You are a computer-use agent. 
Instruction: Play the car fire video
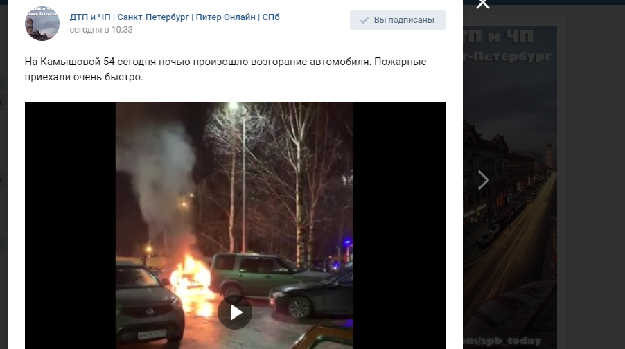click(x=235, y=312)
